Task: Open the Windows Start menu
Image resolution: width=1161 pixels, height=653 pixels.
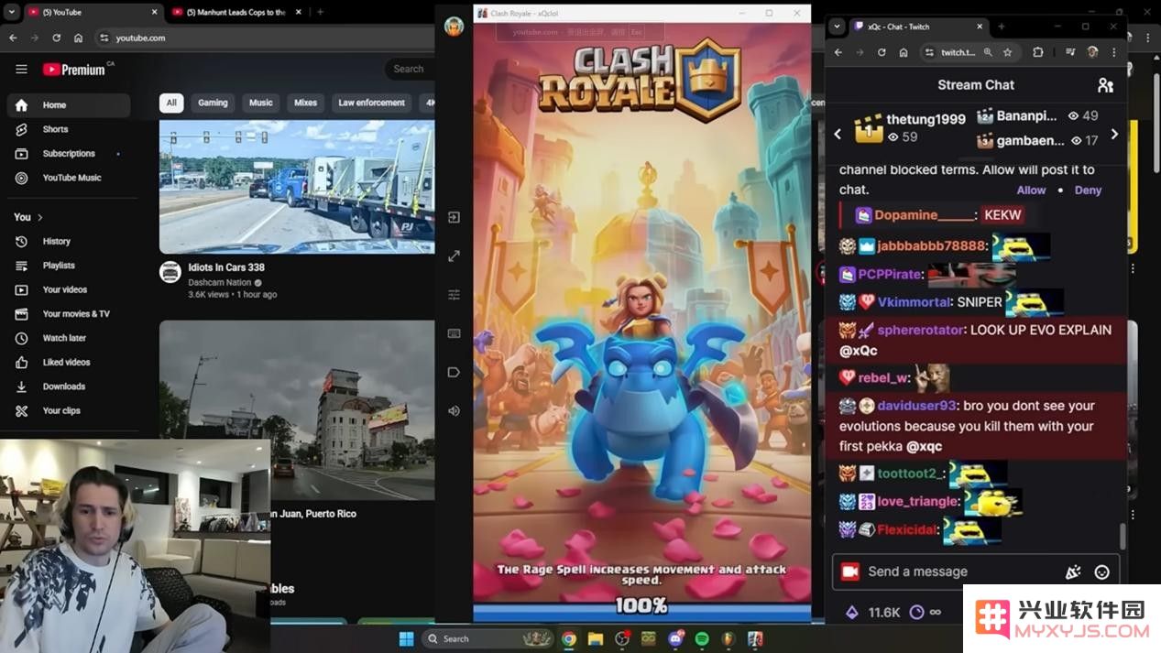Action: click(x=406, y=638)
